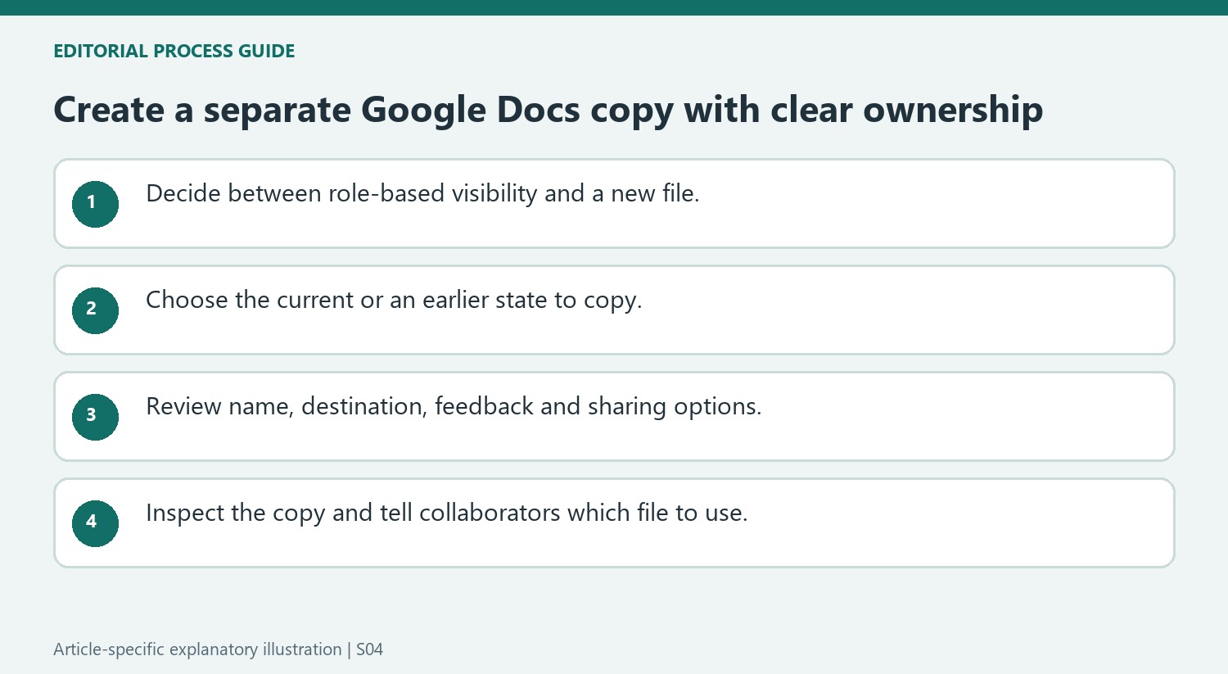
Task: Select "Choose the current or an earlier state to copy."
Action: 394,300
